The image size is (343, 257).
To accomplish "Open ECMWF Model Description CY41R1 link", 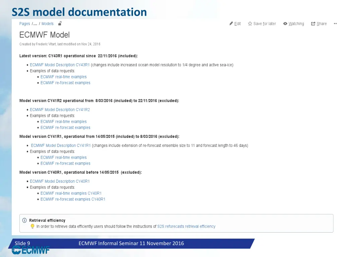I will pos(61,146).
